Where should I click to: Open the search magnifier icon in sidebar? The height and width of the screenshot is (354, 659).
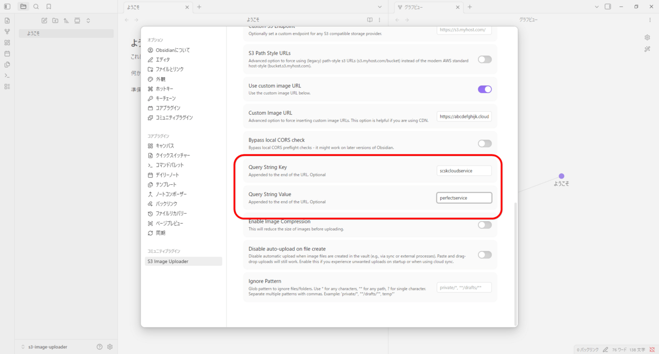click(36, 7)
